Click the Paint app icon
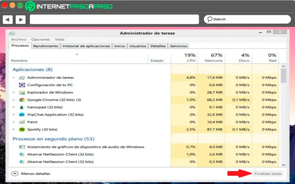 (22, 122)
